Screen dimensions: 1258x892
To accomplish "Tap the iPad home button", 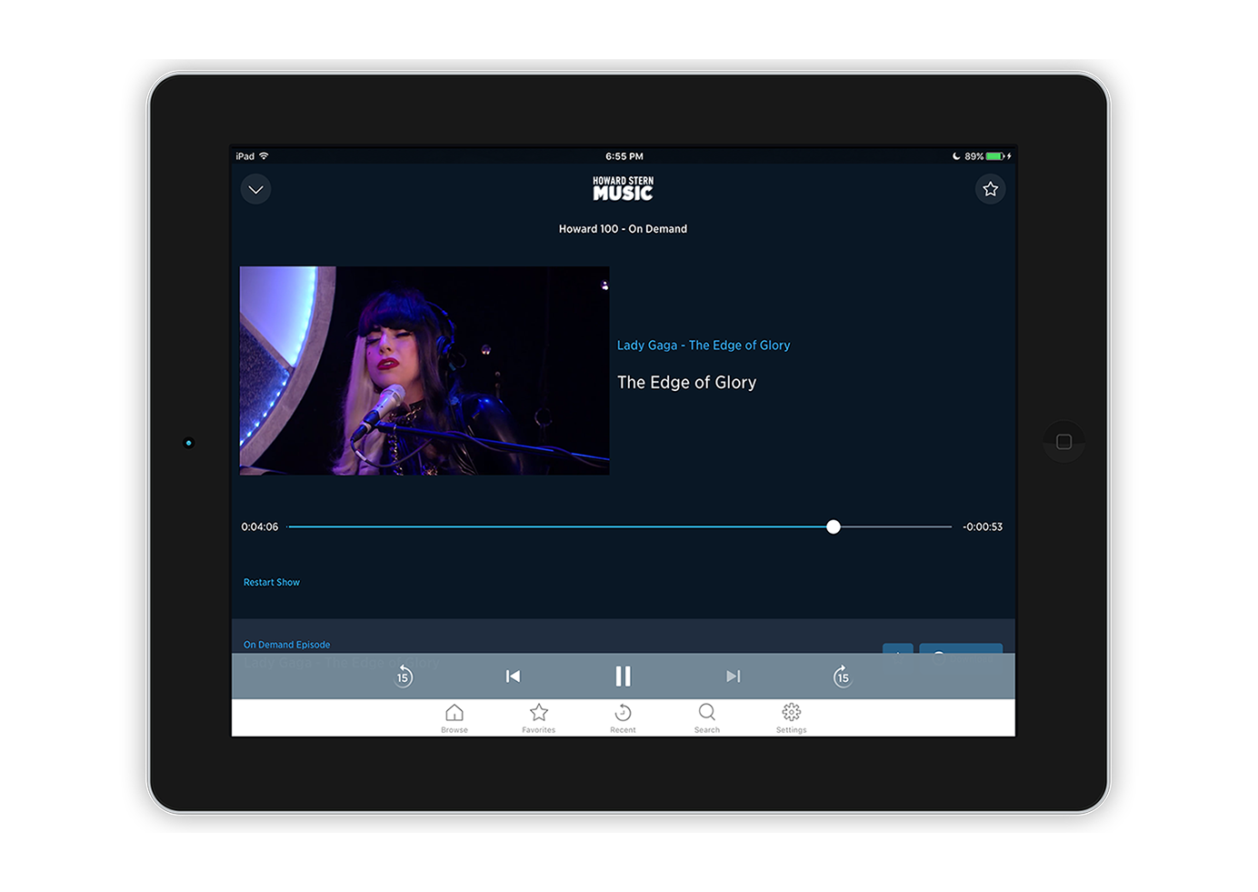I will point(1064,442).
